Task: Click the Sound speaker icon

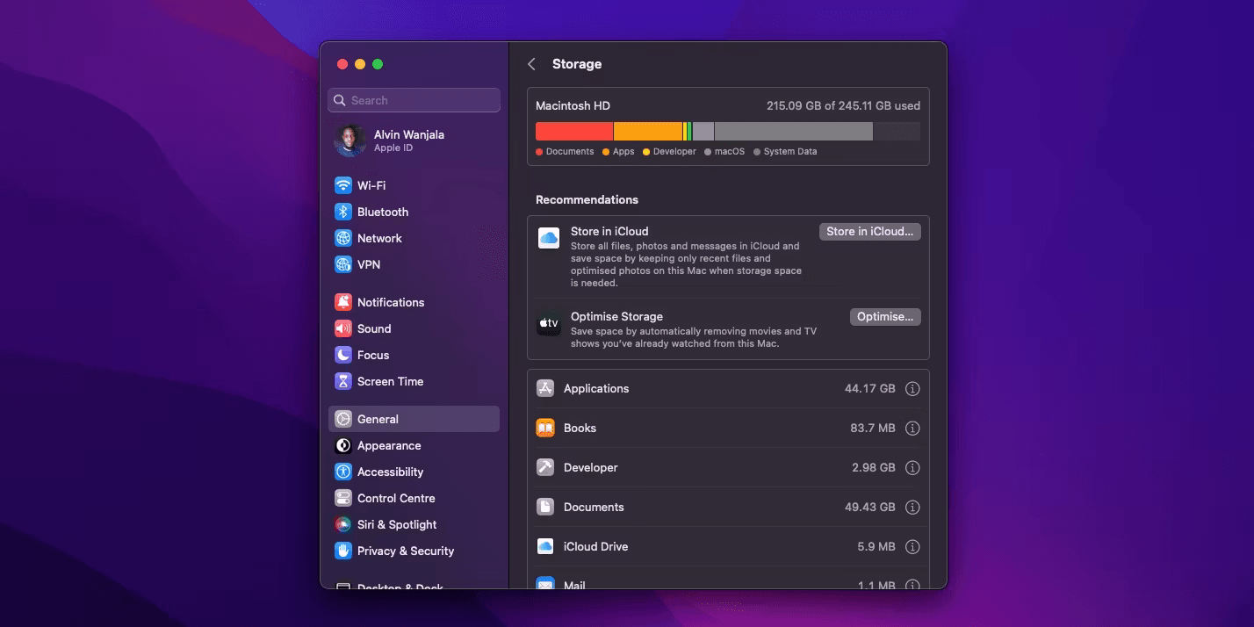Action: tap(343, 328)
